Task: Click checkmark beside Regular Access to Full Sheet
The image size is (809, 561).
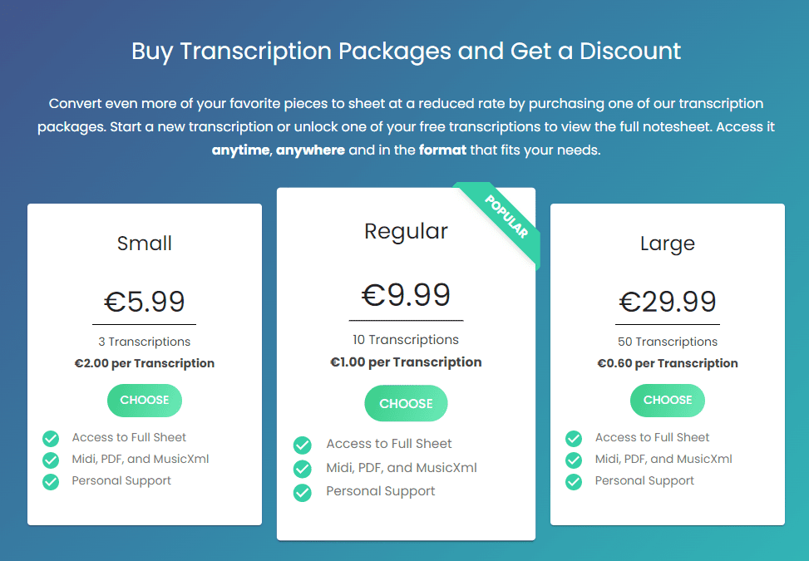Action: [303, 445]
